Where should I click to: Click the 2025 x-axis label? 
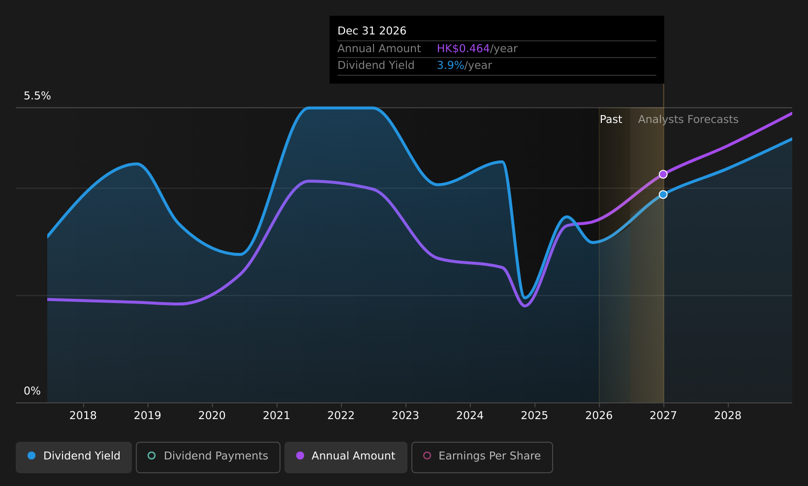coord(534,416)
